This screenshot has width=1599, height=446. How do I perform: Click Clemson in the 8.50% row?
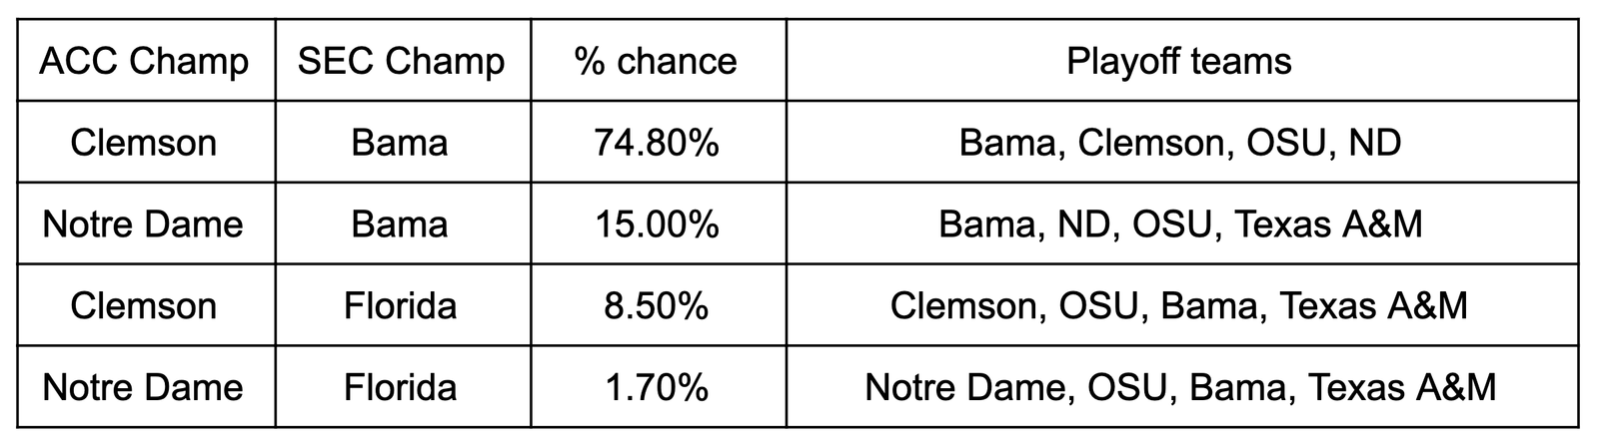point(144,306)
